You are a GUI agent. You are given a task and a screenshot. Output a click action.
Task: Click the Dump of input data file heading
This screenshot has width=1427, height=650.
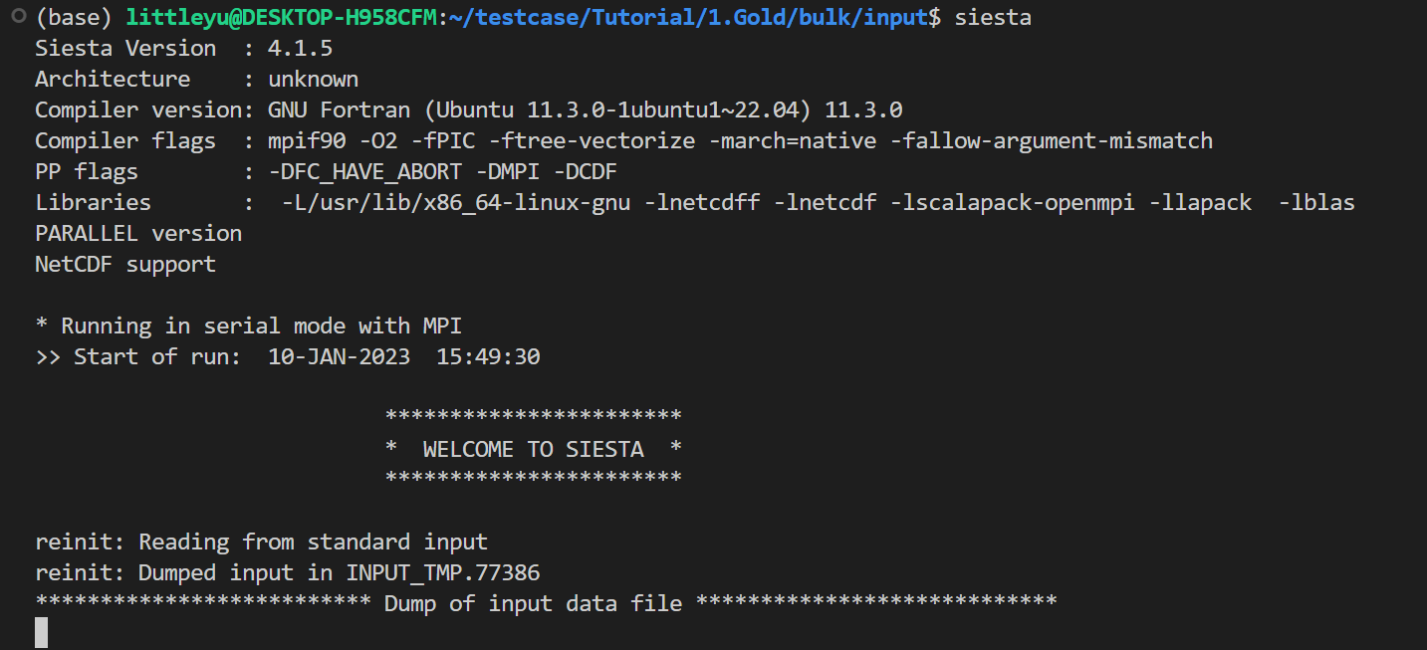533,603
